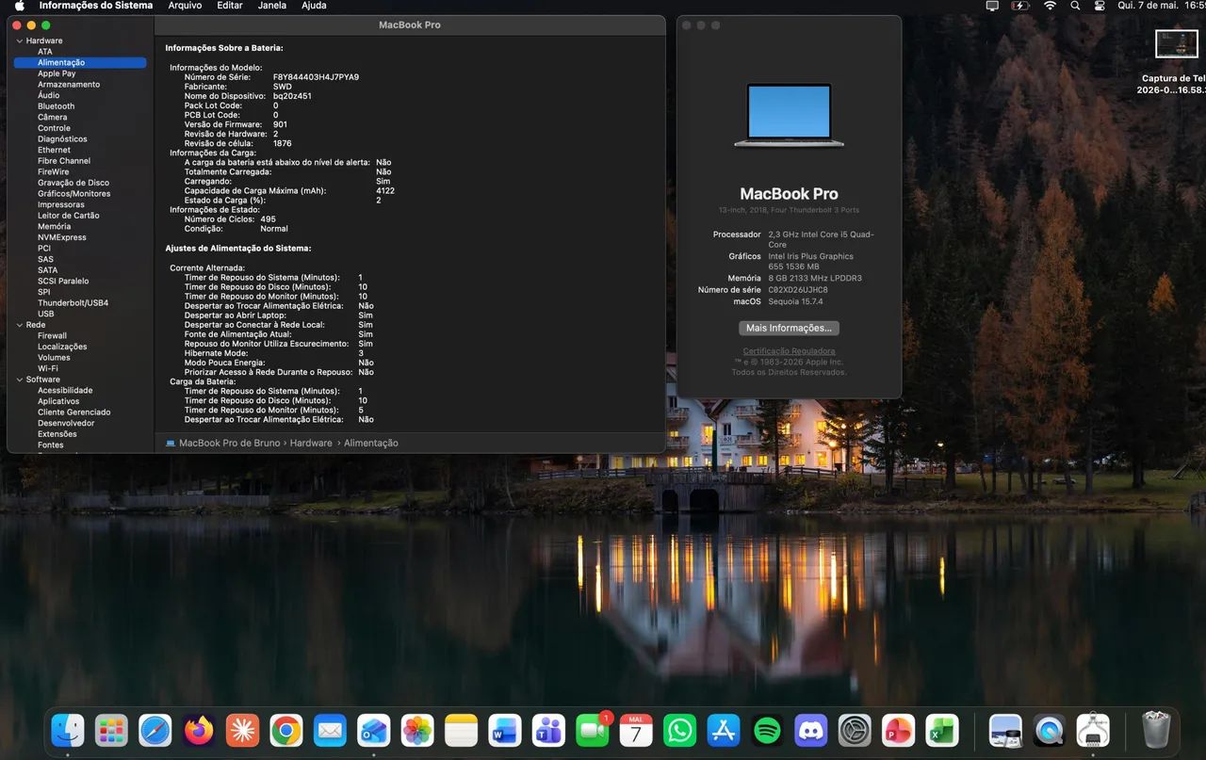
Task: Launch Microsoft PowerPoint from the Dock
Action: pyautogui.click(x=898, y=731)
